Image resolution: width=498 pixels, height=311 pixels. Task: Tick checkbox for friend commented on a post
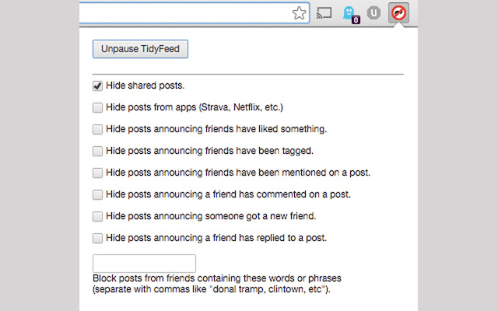[97, 194]
